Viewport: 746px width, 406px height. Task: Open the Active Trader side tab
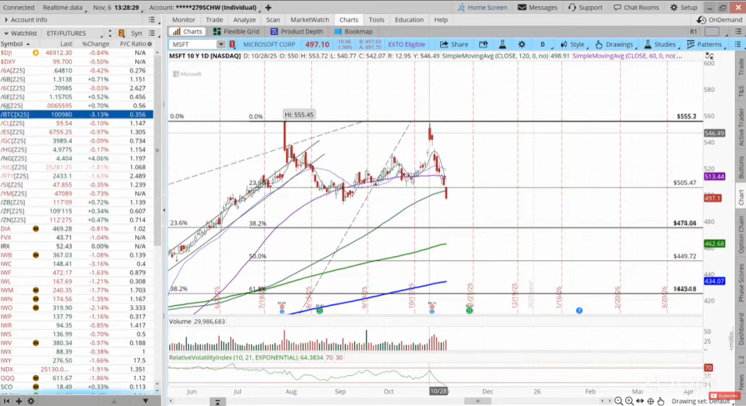pos(740,126)
